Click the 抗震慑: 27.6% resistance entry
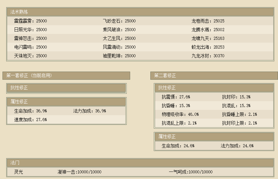Viewport: 278px width, 179px height. (x=176, y=97)
